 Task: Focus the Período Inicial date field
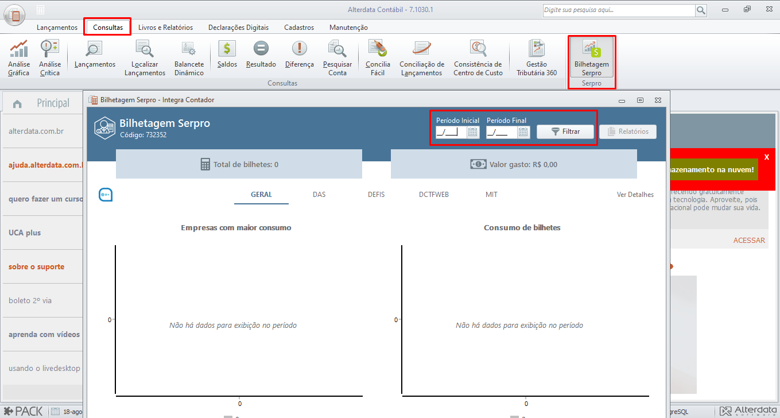[451, 132]
